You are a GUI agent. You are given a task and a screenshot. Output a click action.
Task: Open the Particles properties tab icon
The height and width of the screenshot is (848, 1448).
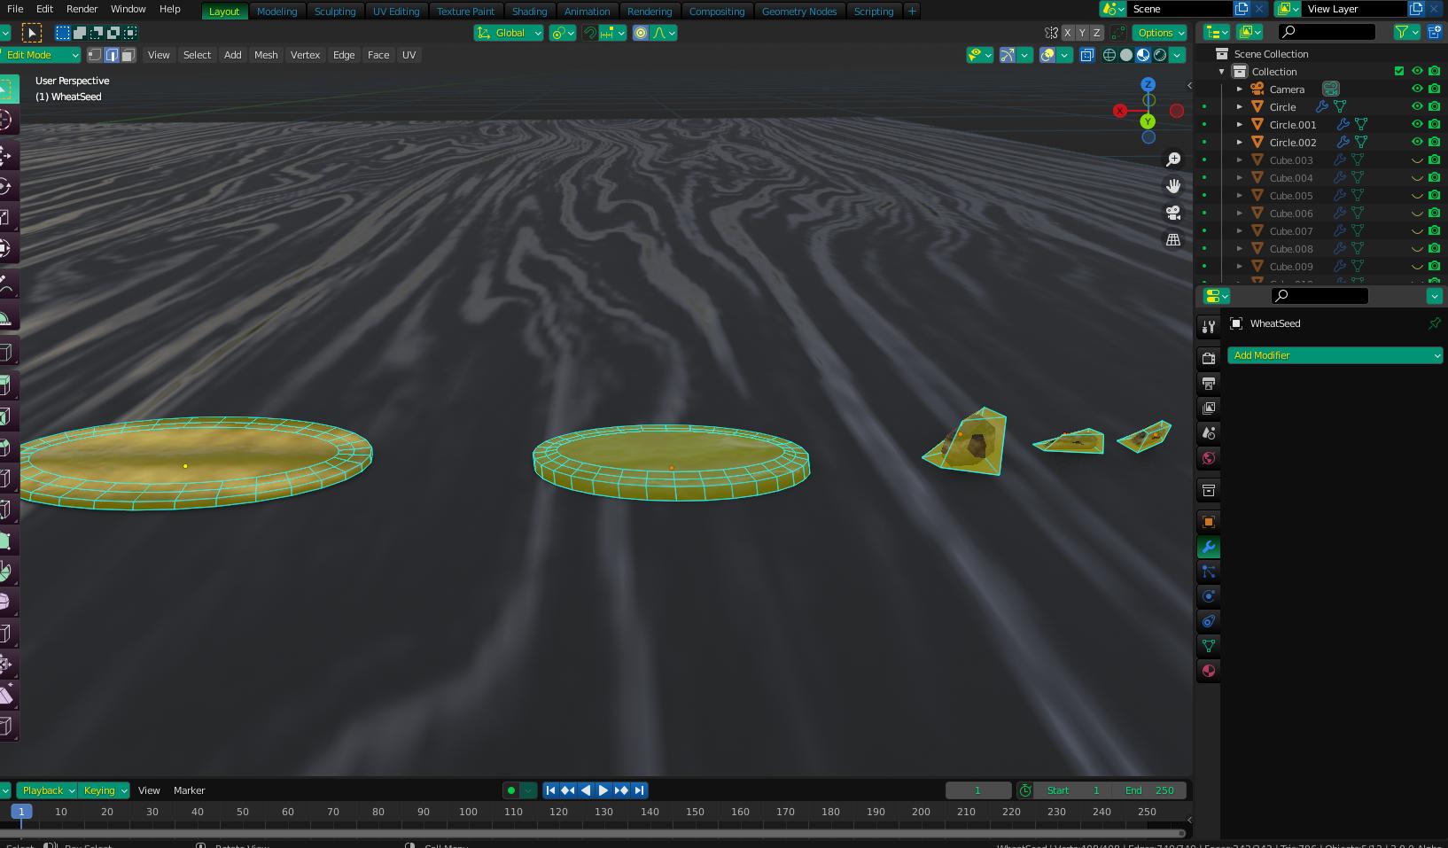[x=1208, y=572]
